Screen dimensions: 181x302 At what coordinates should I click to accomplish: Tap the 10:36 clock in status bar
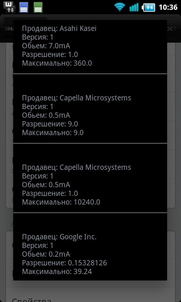tap(168, 7)
